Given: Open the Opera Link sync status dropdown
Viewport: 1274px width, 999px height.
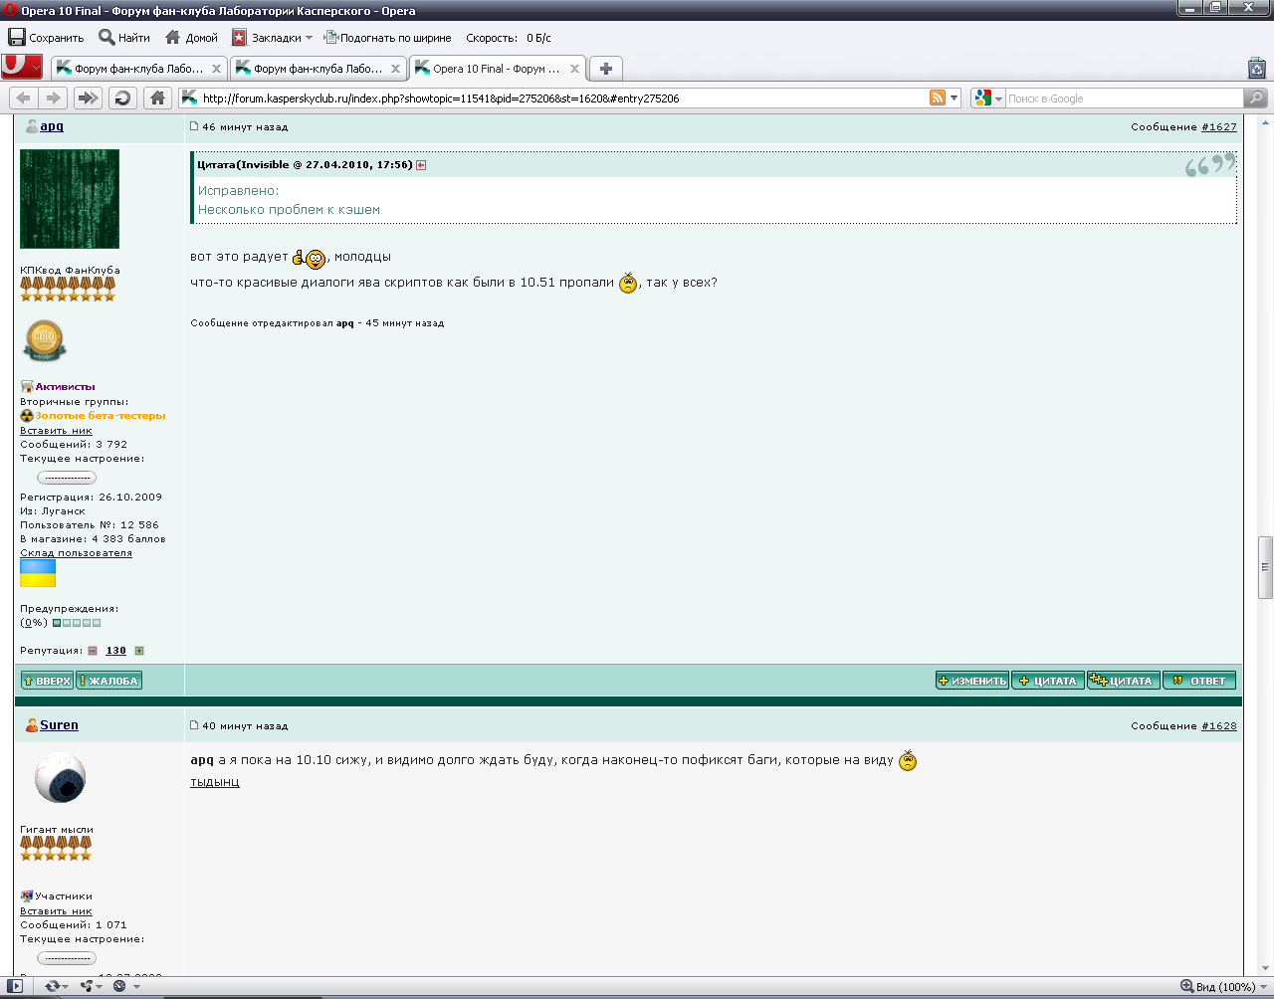Looking at the screenshot, I should tap(57, 986).
